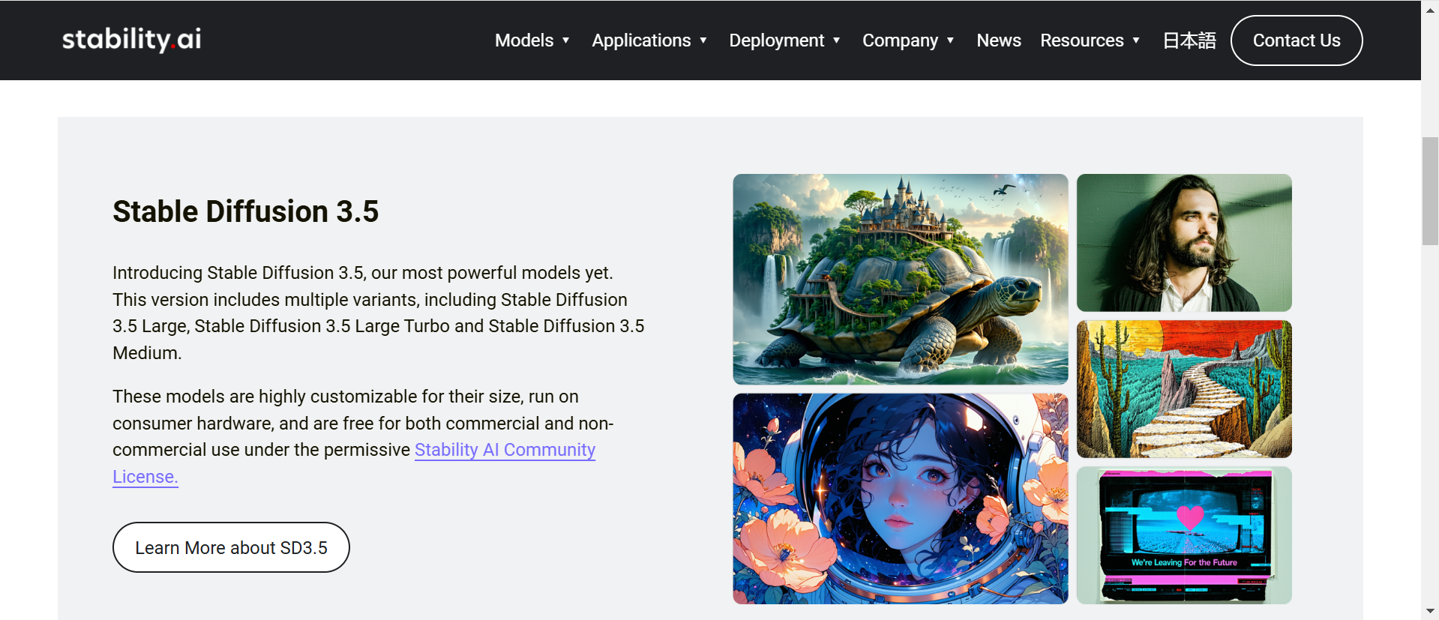This screenshot has width=1439, height=620.
Task: Expand the Resources dropdown arrow
Action: click(x=1136, y=40)
